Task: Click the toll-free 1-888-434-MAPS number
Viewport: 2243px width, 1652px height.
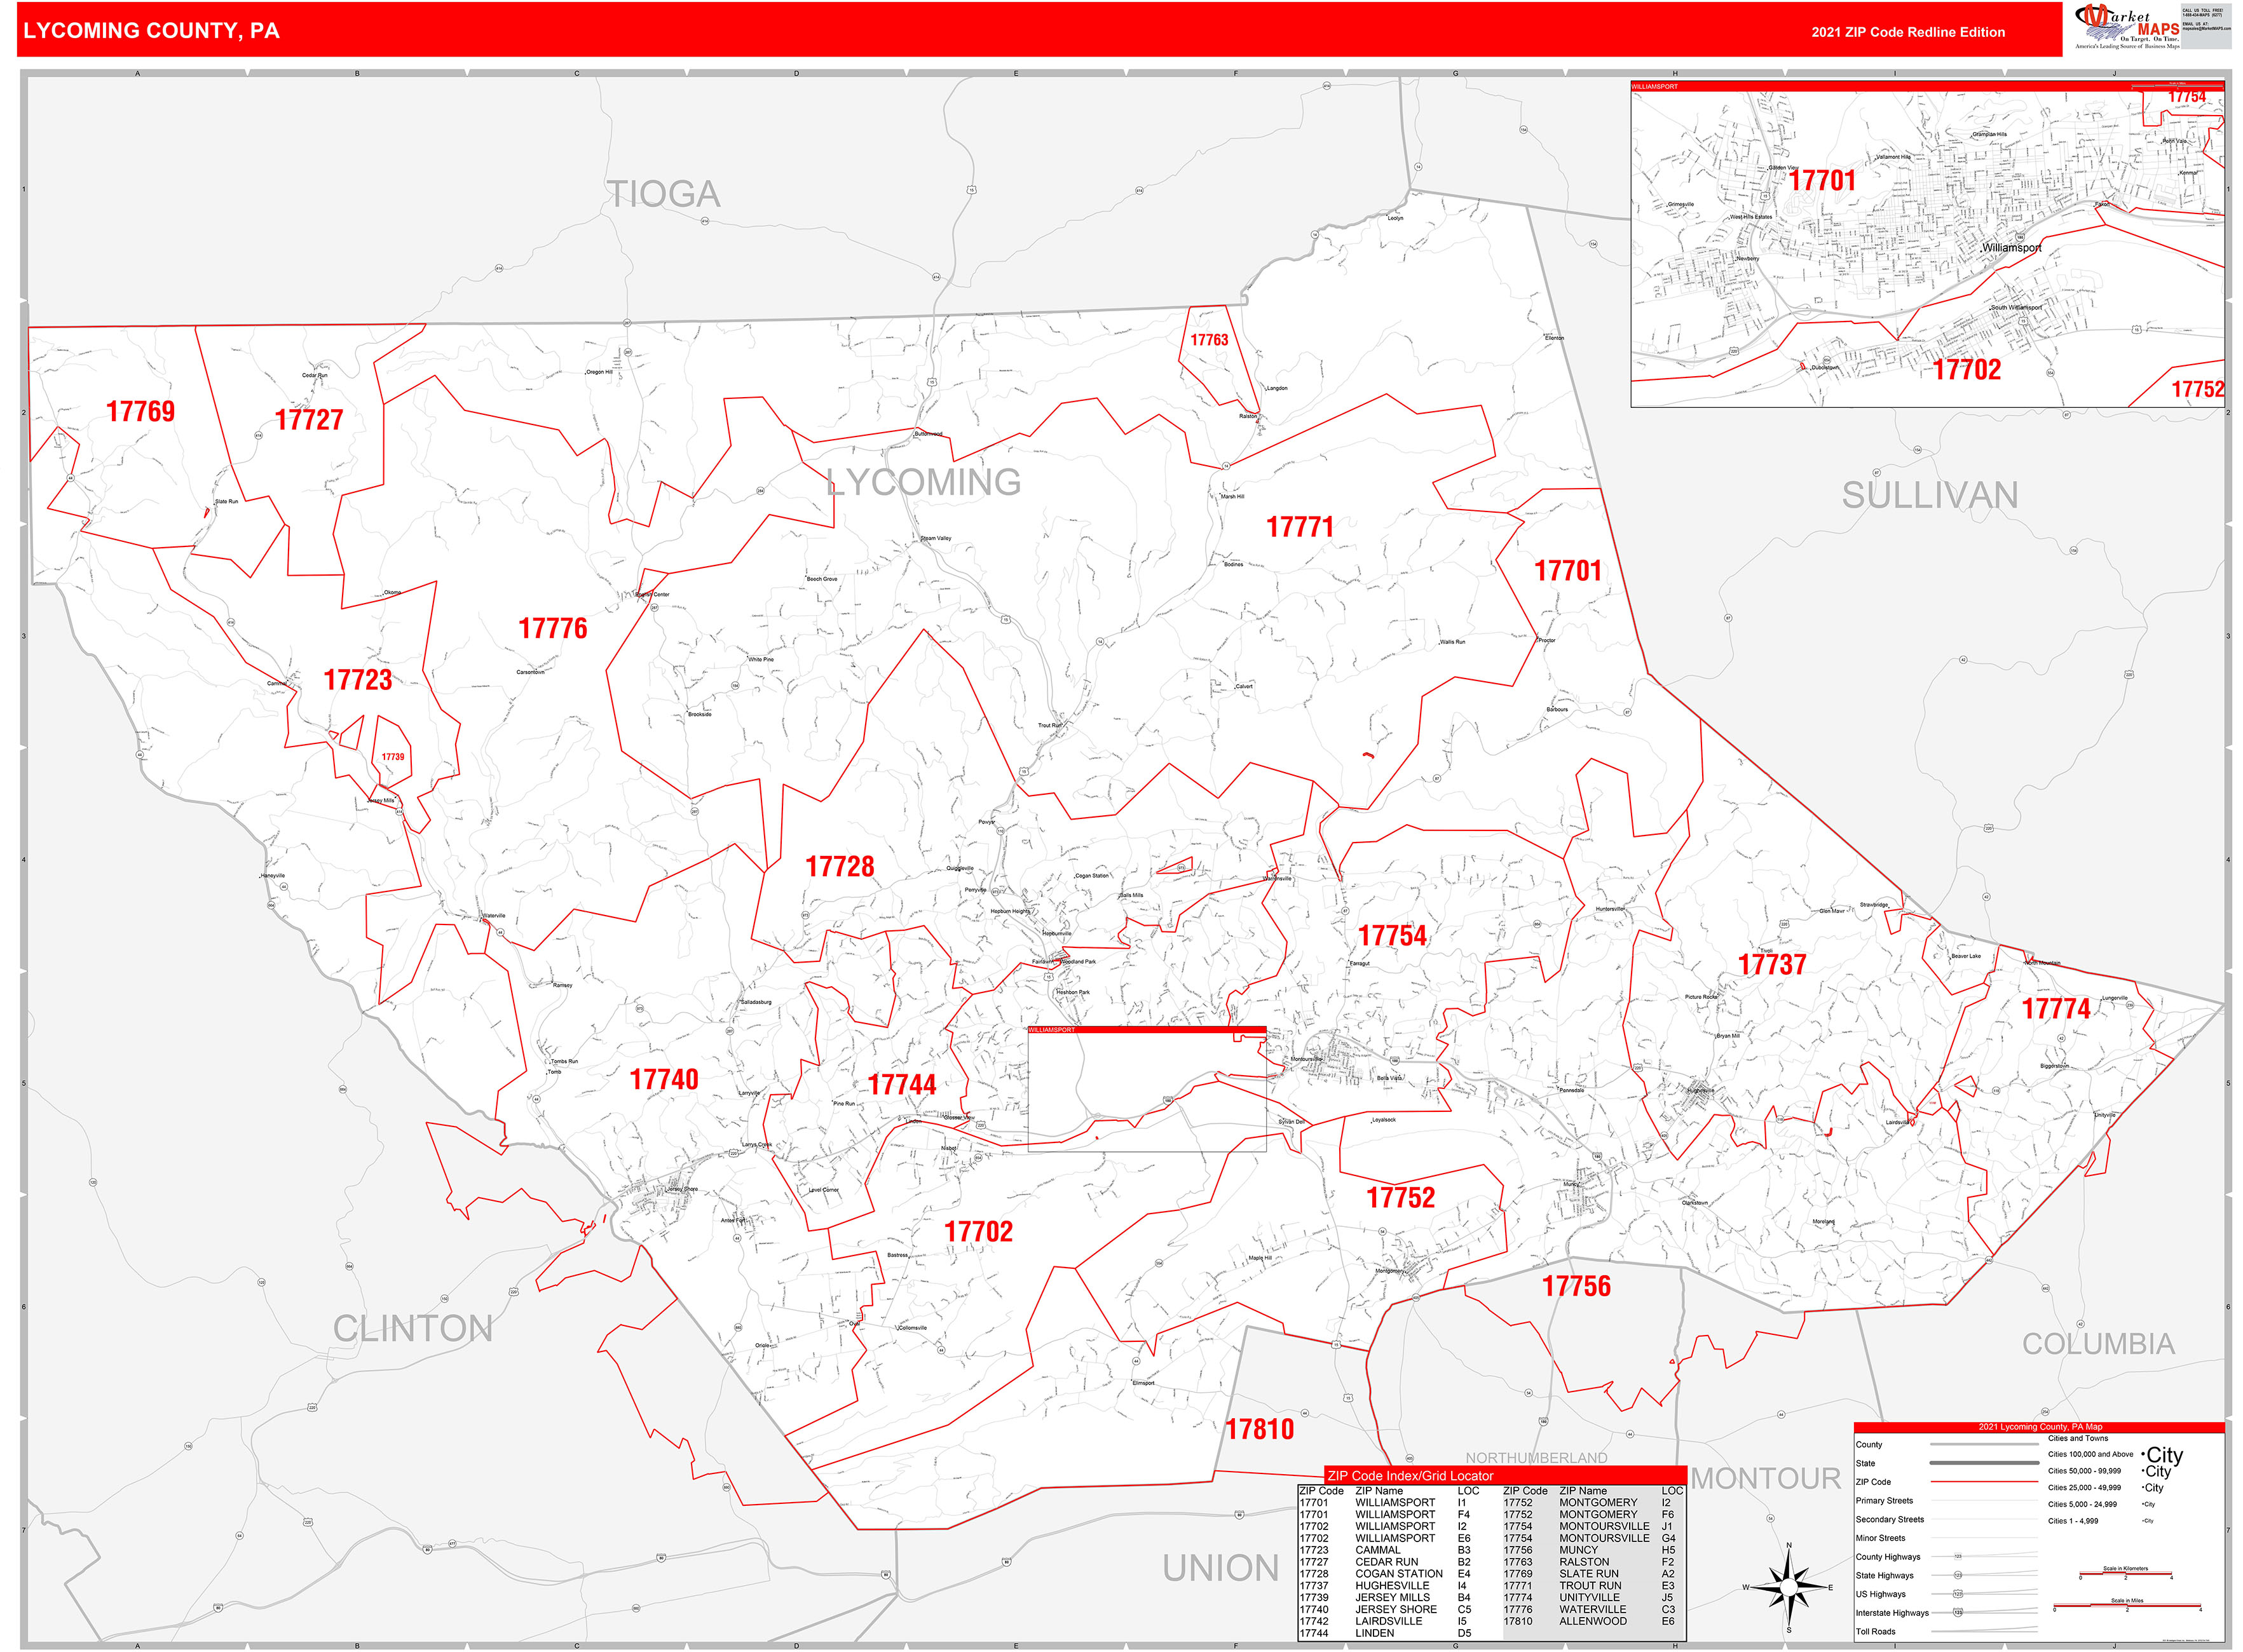Action: click(2202, 14)
